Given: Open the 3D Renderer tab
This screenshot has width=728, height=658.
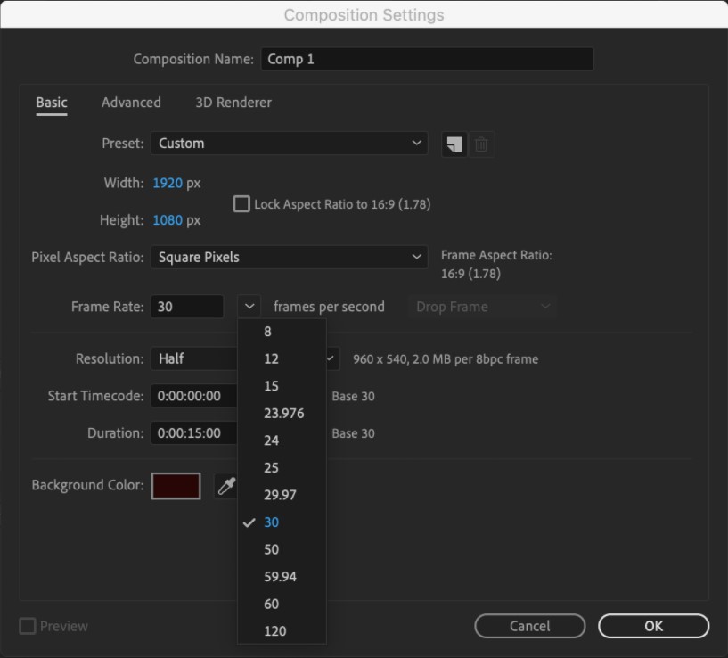Looking at the screenshot, I should point(233,103).
